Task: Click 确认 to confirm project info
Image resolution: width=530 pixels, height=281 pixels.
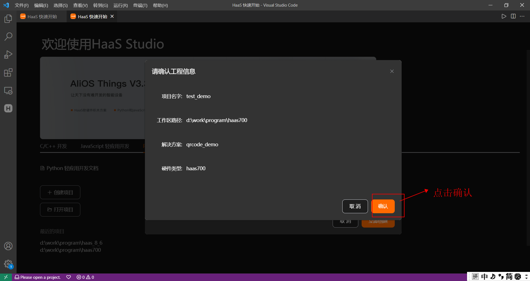Action: [383, 206]
